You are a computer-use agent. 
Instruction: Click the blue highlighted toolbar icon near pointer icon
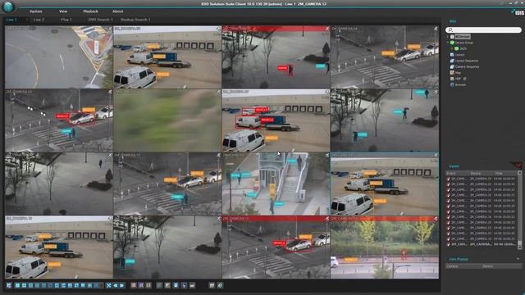click(x=176, y=285)
